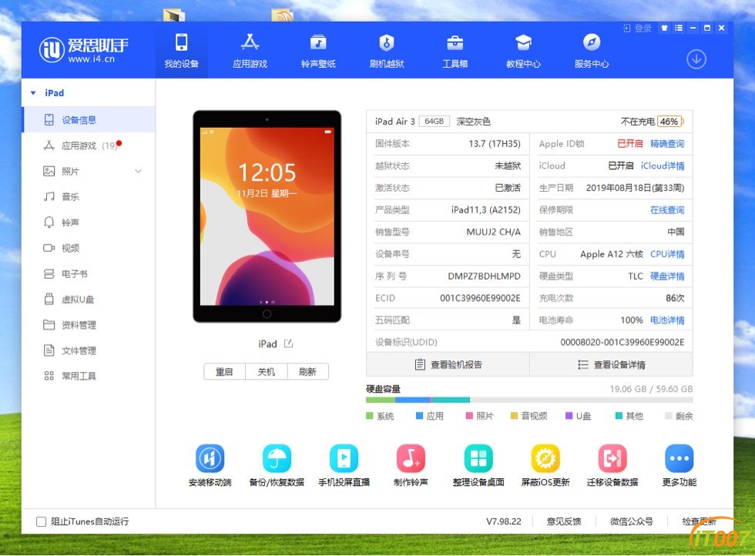Viewport: 755px width, 556px height.
Task: Switch to the 铃声壁纸 tab
Action: [317, 50]
